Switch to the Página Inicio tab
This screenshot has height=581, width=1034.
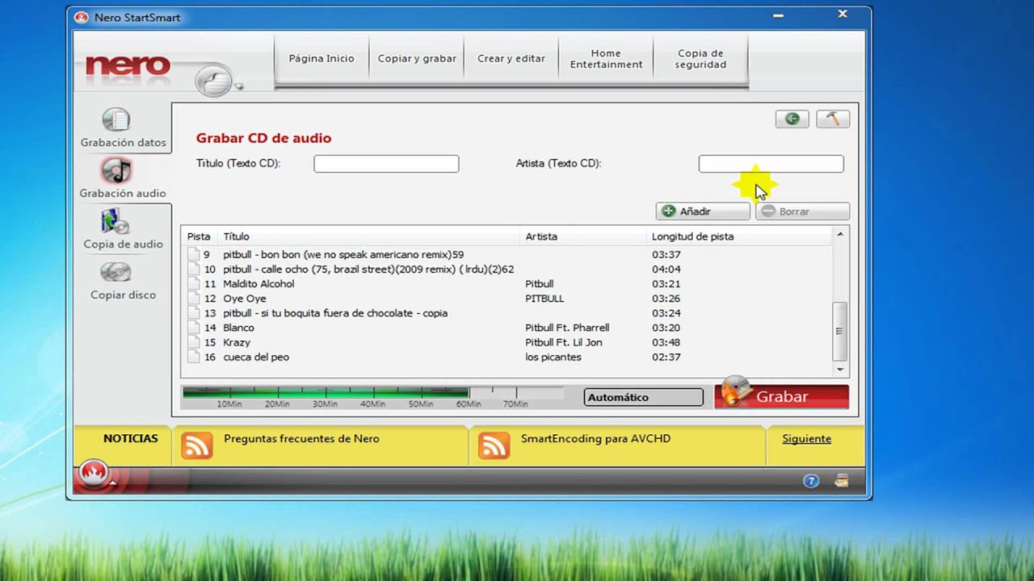(322, 58)
